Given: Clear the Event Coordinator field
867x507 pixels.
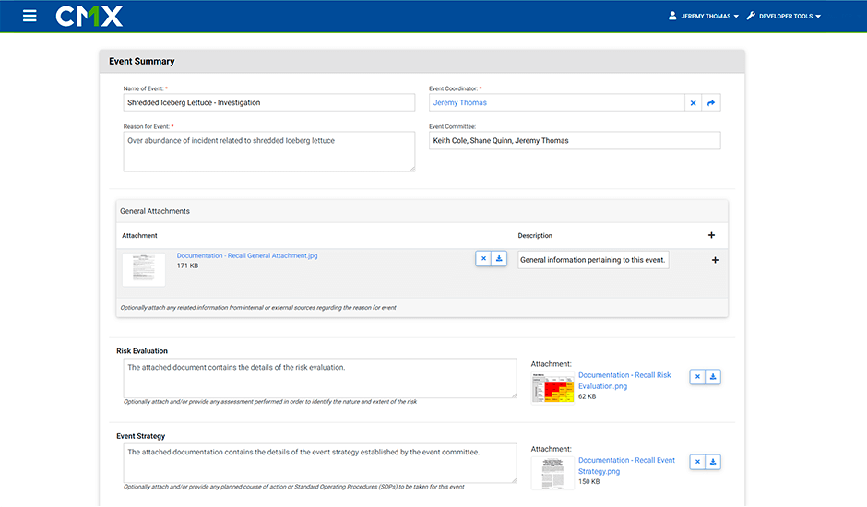Looking at the screenshot, I should coord(693,103).
